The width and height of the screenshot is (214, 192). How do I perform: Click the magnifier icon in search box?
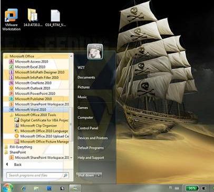[65, 175]
